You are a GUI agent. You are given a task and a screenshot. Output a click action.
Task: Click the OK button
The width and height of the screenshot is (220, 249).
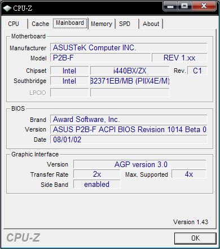click(195, 238)
